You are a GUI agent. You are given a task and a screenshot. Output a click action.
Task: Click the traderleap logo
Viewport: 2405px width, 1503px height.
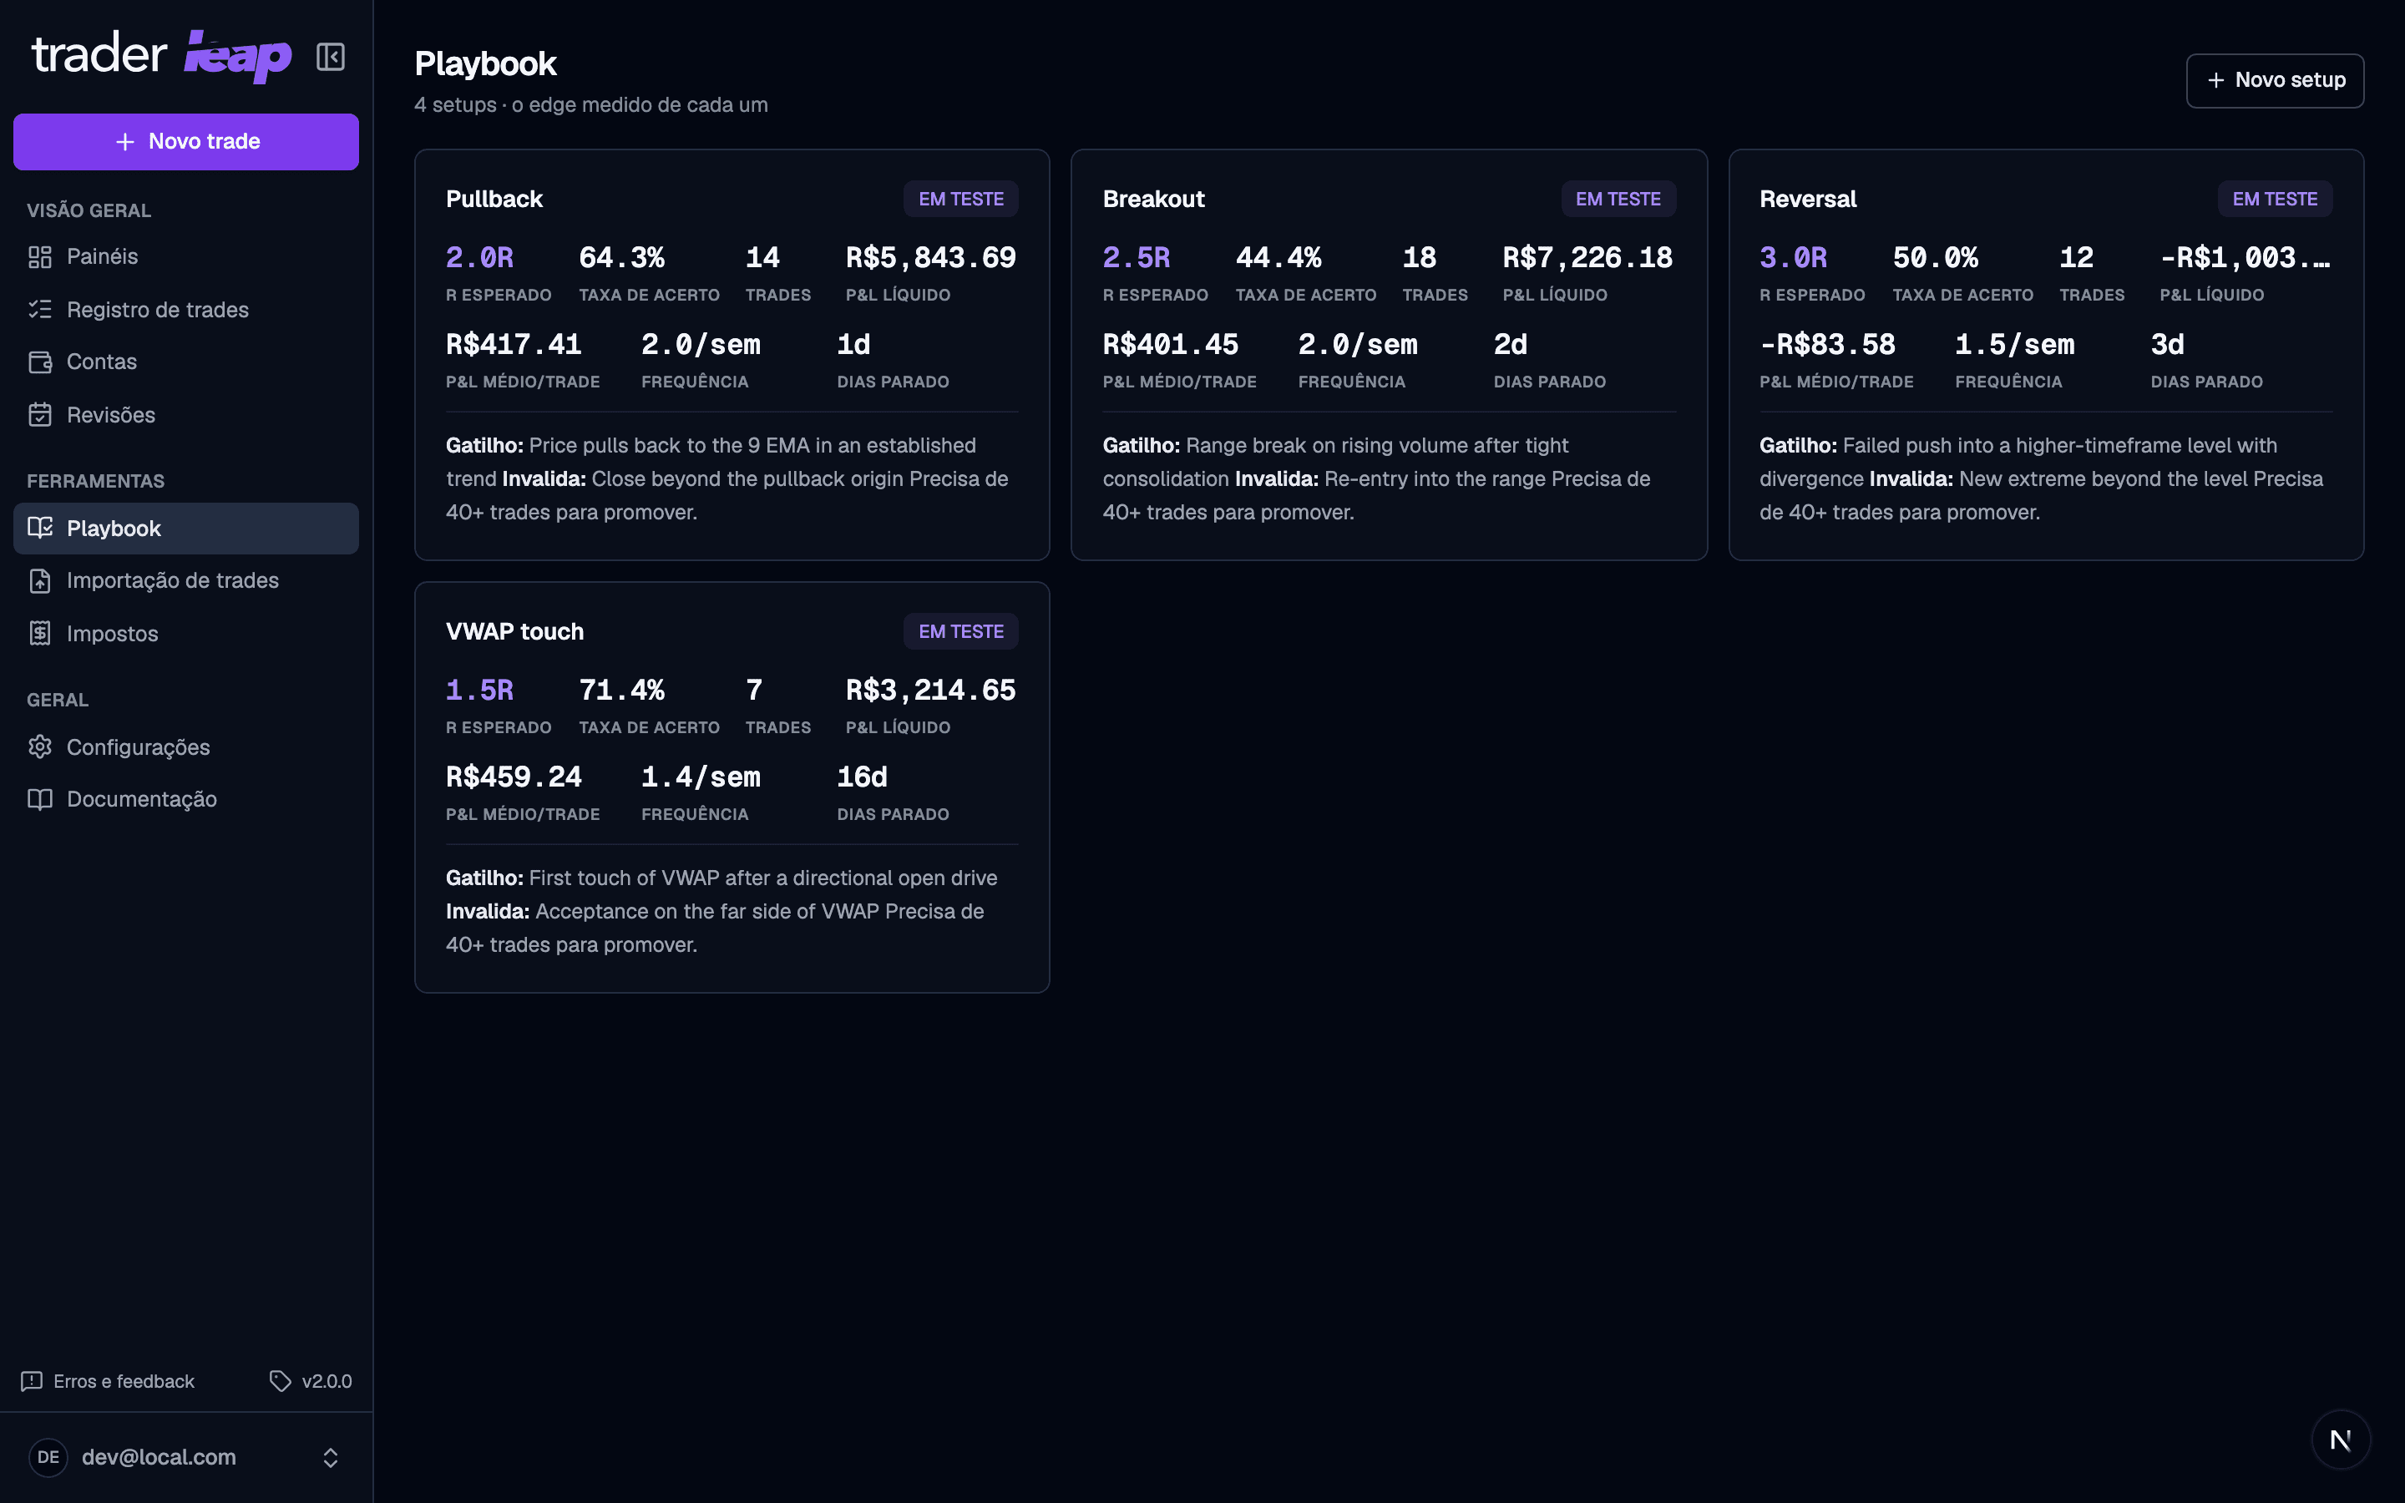(x=161, y=56)
